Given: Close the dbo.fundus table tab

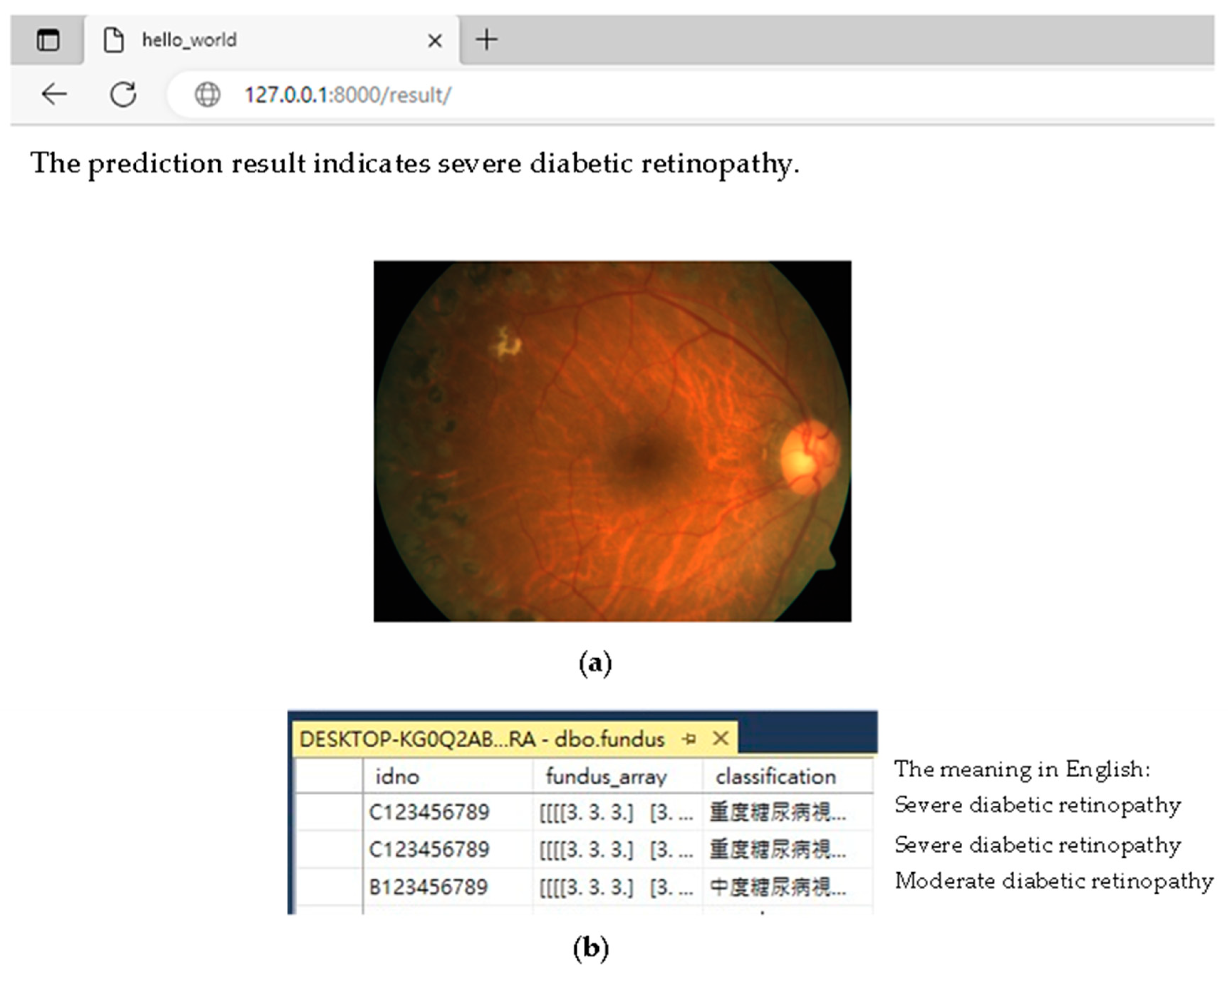Looking at the screenshot, I should (720, 739).
